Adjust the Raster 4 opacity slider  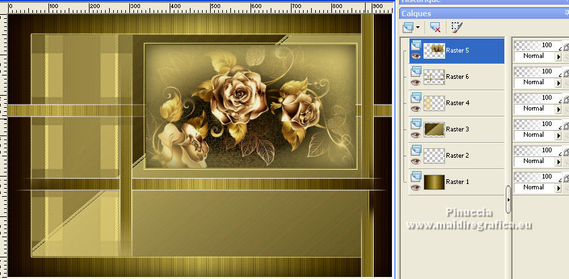[x=538, y=98]
